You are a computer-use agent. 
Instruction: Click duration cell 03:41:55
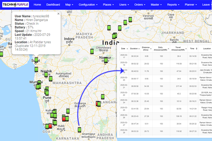135,109
